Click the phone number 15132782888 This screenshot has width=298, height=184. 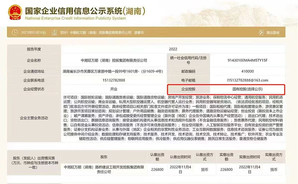pyautogui.click(x=114, y=80)
